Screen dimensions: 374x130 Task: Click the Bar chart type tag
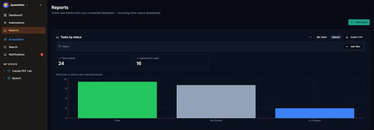[x=322, y=37]
